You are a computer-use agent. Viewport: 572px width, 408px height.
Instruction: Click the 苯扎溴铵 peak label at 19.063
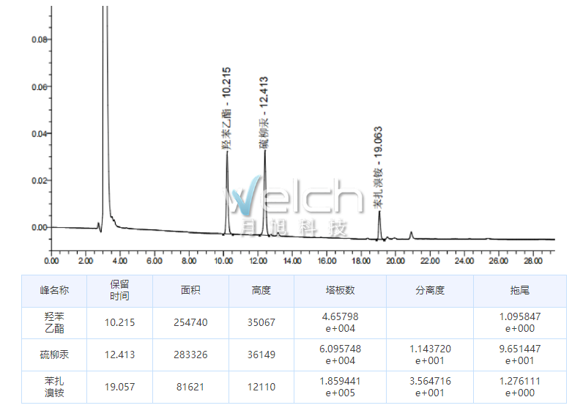coord(378,168)
